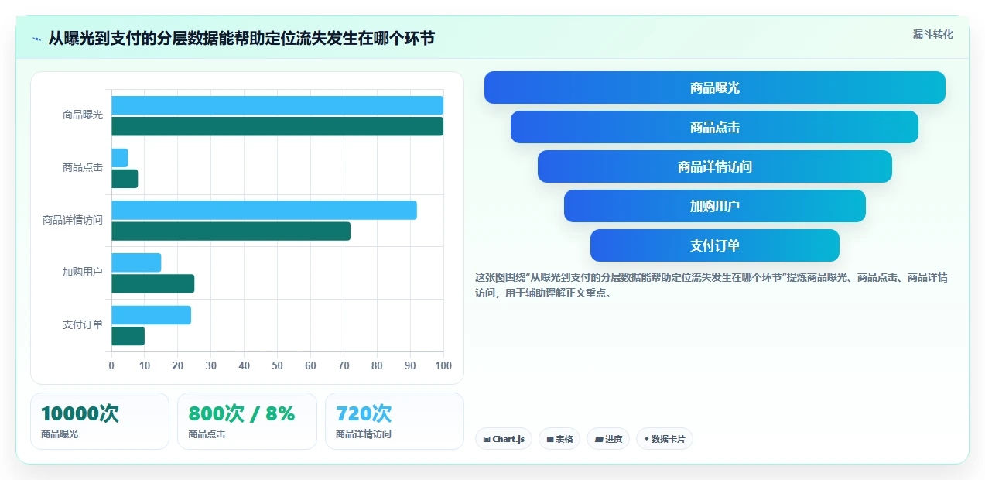Click the 数据卡片 tag chip
The width and height of the screenshot is (985, 480).
coord(665,439)
